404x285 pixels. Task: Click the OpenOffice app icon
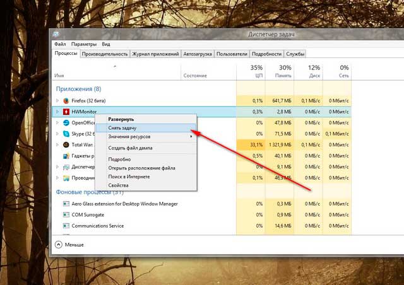point(66,123)
